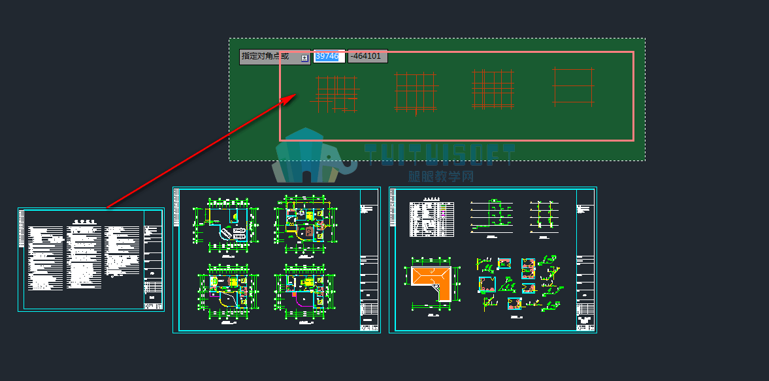
Task: Select the right piping riser diagram
Action: [x=544, y=219]
